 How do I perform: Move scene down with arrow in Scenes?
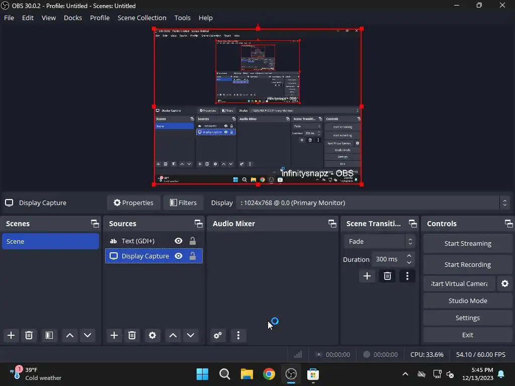(x=88, y=335)
